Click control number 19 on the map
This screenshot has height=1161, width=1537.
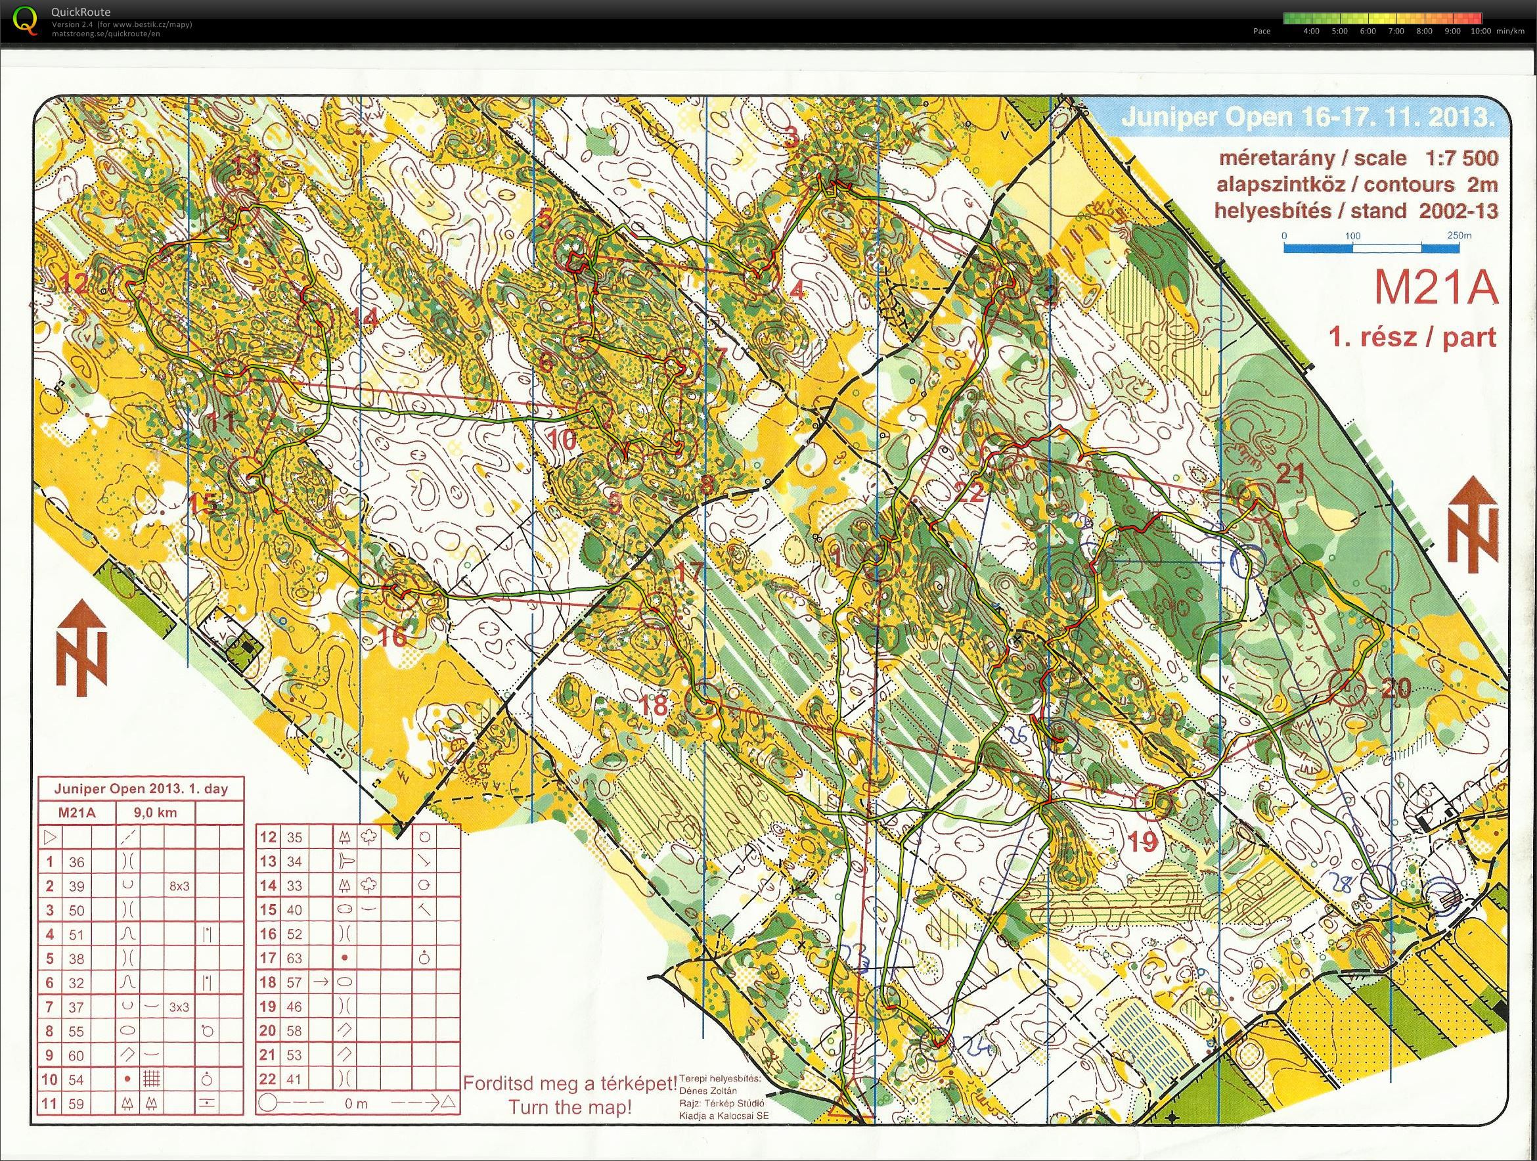click(x=1142, y=842)
